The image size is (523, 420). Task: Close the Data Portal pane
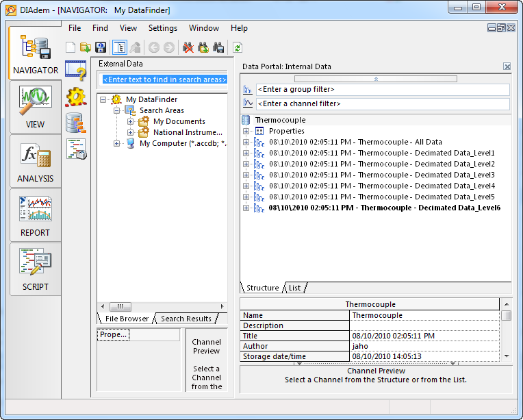tap(507, 66)
